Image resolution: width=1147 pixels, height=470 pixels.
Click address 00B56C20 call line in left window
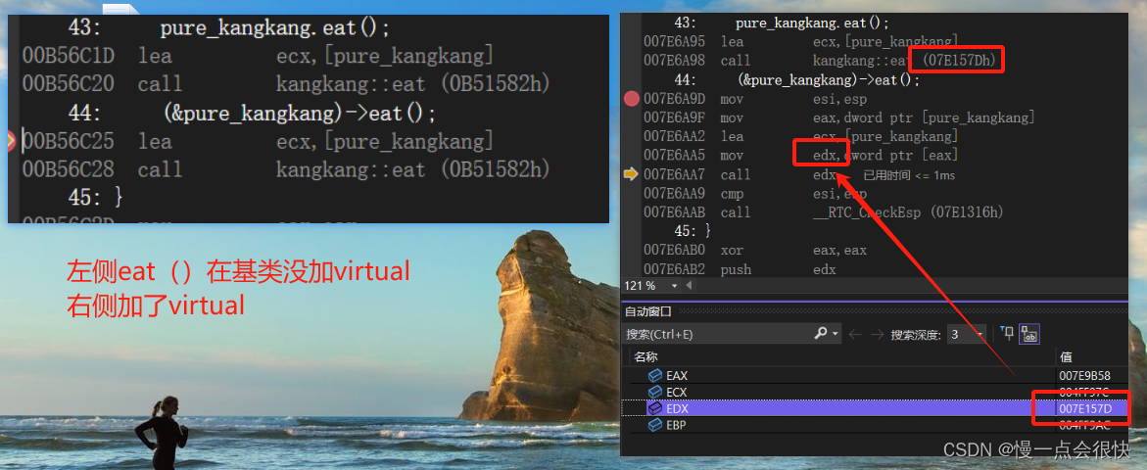[x=286, y=85]
